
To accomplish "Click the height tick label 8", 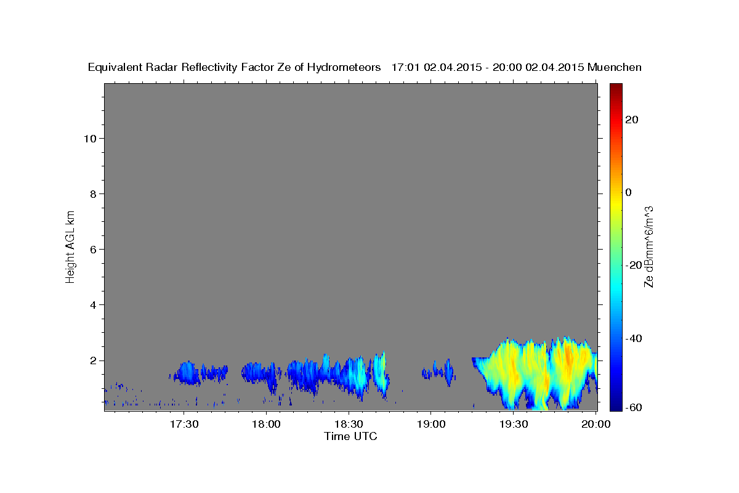I will [x=92, y=194].
